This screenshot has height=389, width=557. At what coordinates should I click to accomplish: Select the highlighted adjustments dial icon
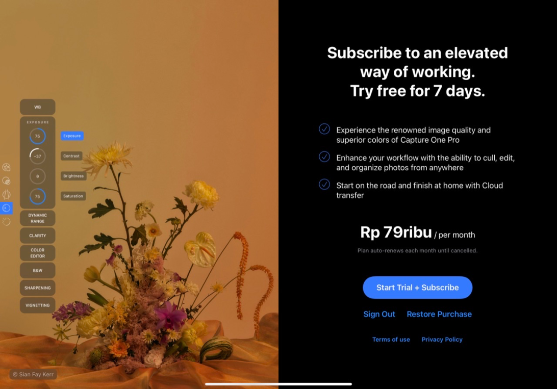pos(7,208)
